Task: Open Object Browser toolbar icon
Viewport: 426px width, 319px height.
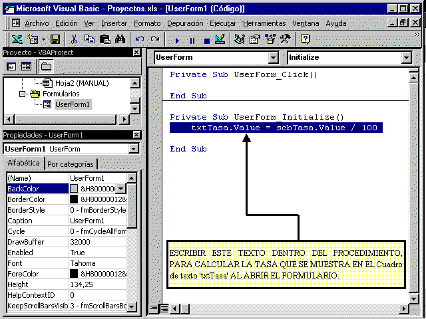Action: coord(270,39)
